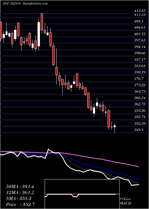Click the 50MA : 381.4 reading

(x=20, y=187)
